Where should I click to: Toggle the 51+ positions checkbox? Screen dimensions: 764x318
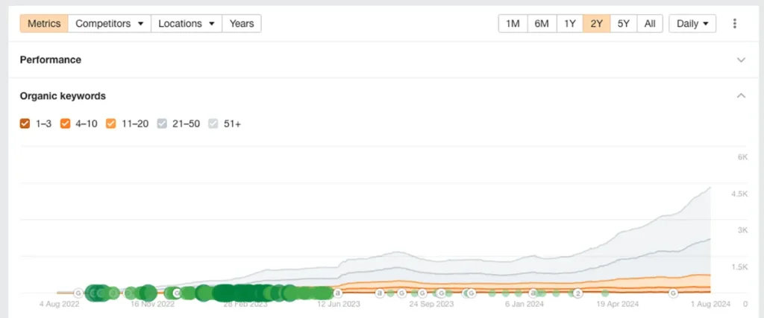(214, 124)
